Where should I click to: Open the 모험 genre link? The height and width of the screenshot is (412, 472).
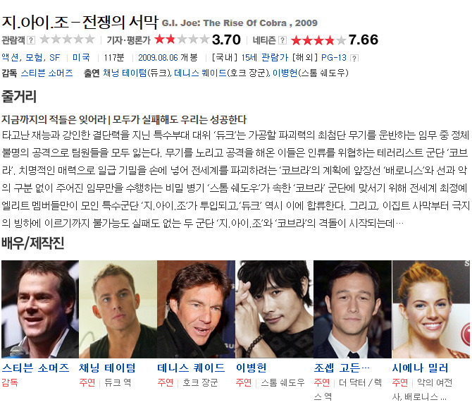(34, 58)
